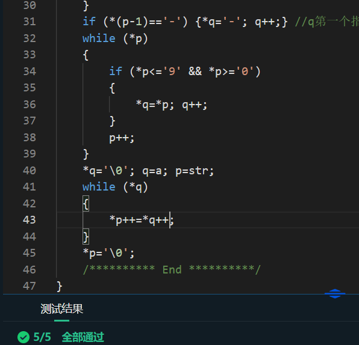Click line number 47 in the gutter
Screen dimensions: 359x345
(30, 286)
